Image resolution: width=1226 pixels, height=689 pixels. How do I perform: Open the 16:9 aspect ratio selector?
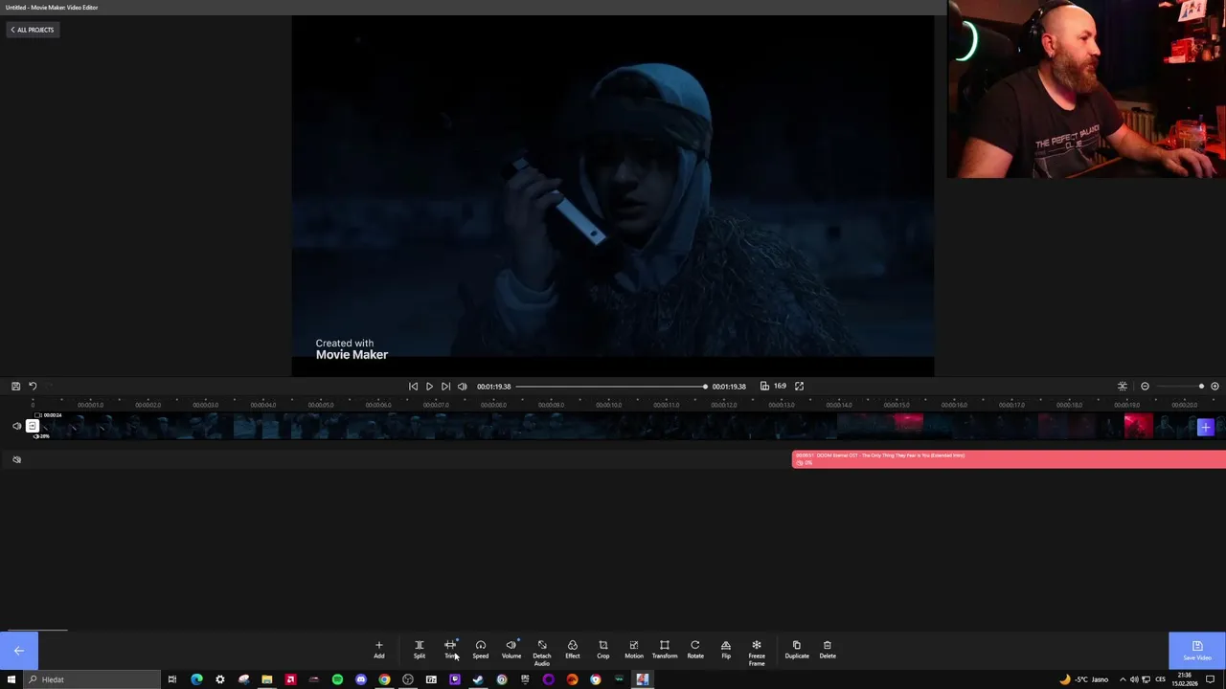[x=773, y=387]
